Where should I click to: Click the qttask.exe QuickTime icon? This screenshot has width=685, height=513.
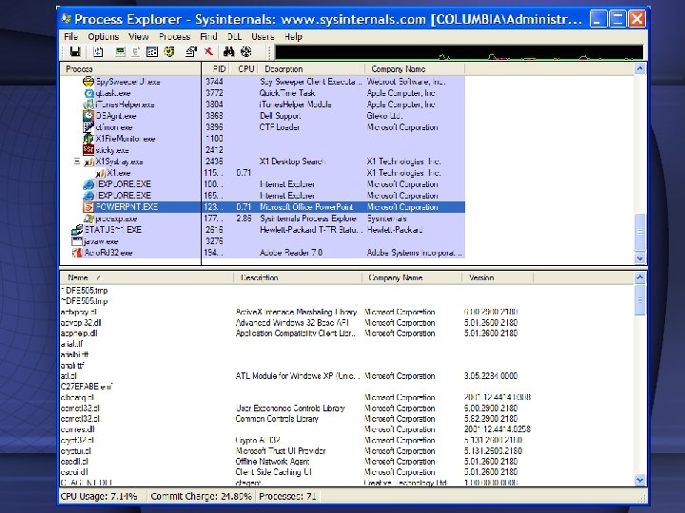(88, 93)
